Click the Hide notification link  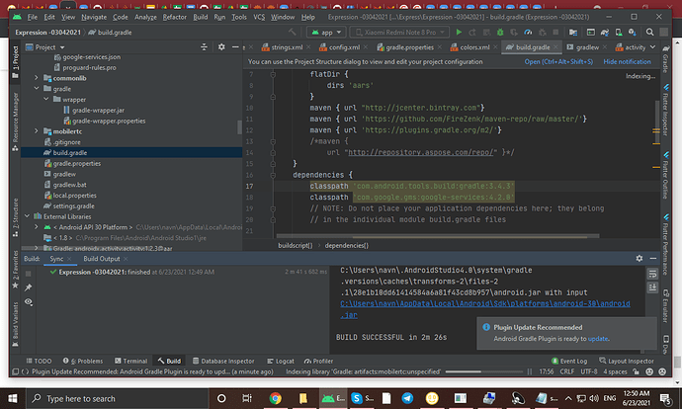click(627, 61)
